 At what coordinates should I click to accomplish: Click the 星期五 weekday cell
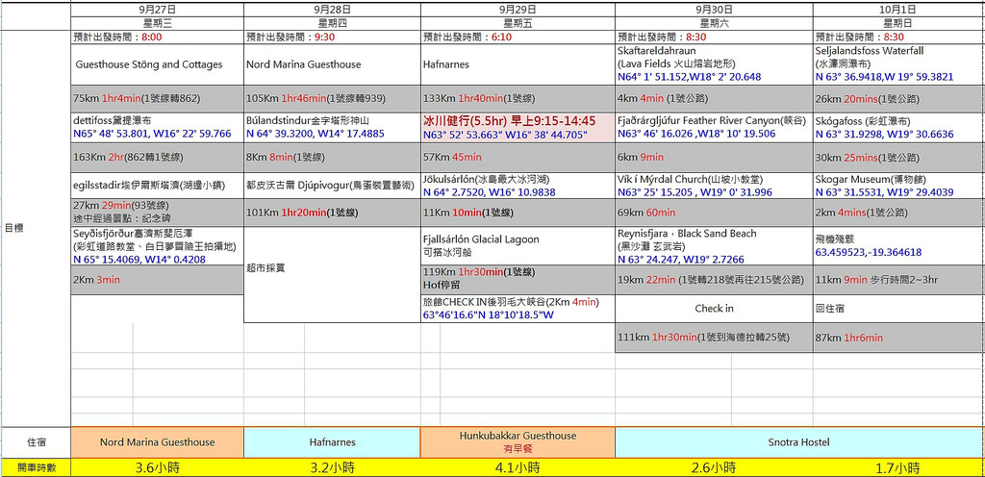(x=518, y=23)
